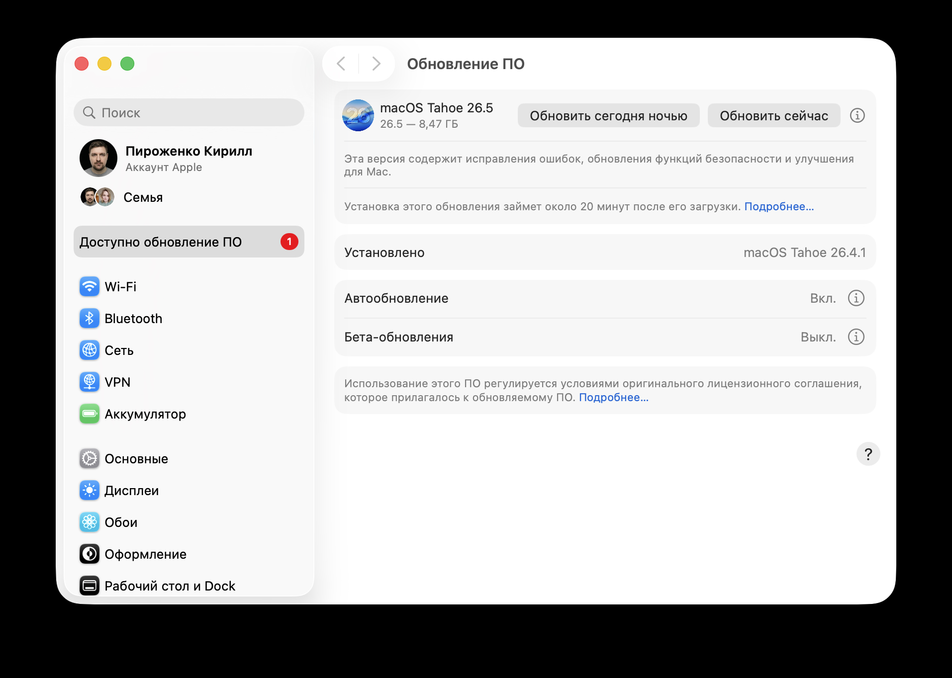The image size is (952, 678).
Task: Click Аккаунт Apple subtitle text
Action: pos(164,167)
